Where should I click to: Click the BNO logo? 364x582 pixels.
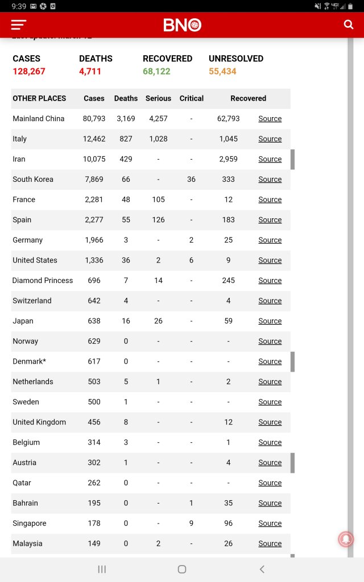pyautogui.click(x=182, y=25)
